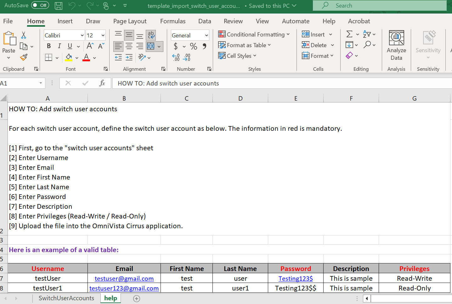This screenshot has width=452, height=304.
Task: Open the File menu
Action: (x=8, y=21)
